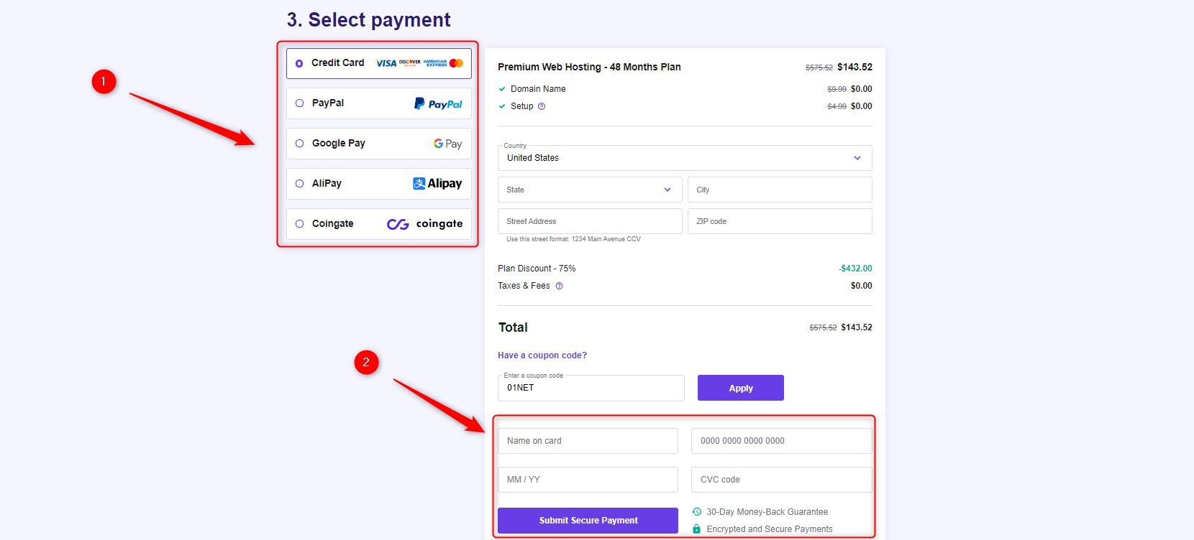Click the Mastercard logo
Screen dimensions: 1194x540
pos(456,63)
